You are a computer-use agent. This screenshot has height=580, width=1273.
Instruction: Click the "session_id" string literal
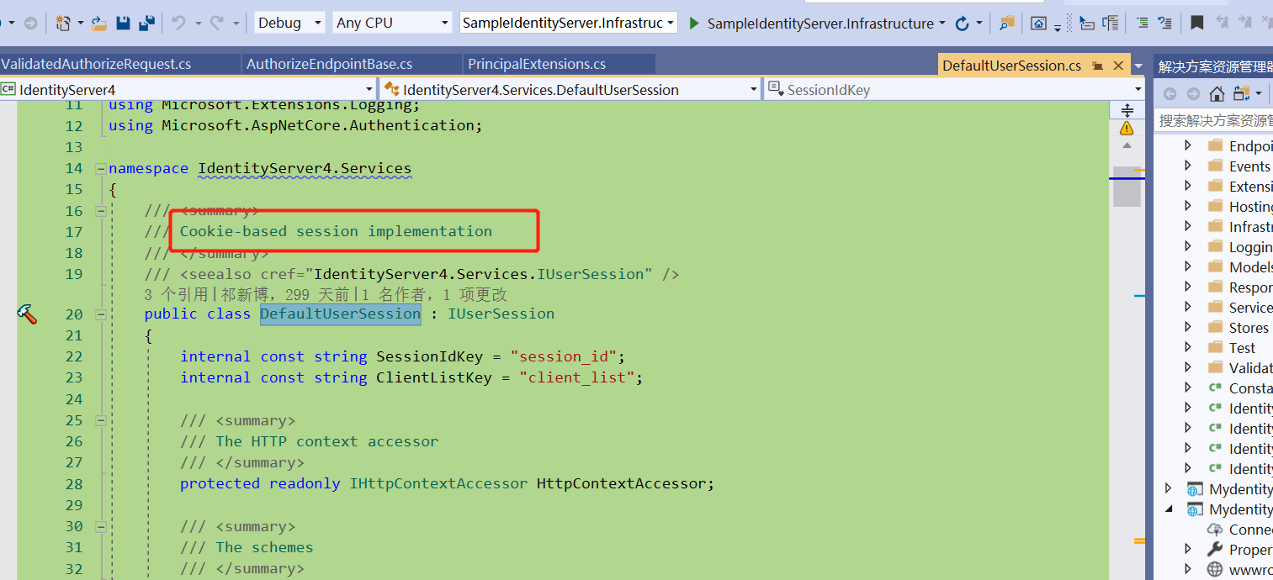point(564,356)
